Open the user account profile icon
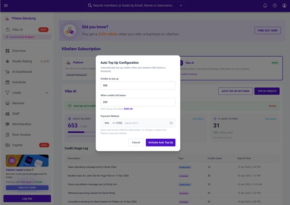This screenshot has width=290, height=205. click(x=284, y=6)
